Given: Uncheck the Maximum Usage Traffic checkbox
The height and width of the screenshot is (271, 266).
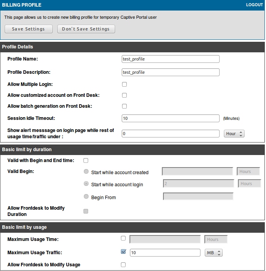Looking at the screenshot, I should click(124, 252).
